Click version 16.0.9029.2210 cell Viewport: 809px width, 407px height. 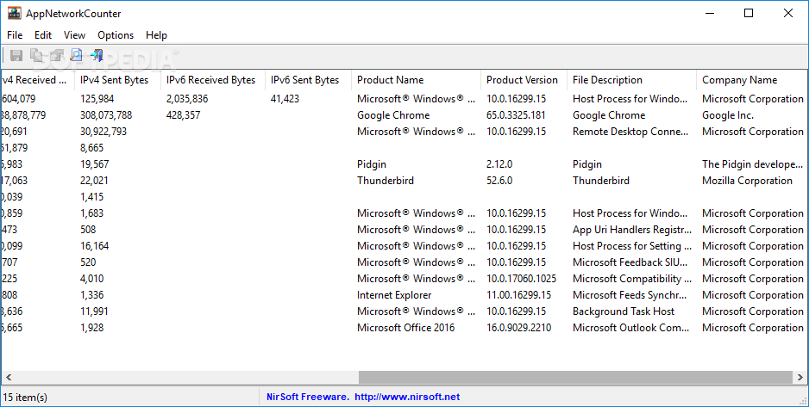coord(518,328)
